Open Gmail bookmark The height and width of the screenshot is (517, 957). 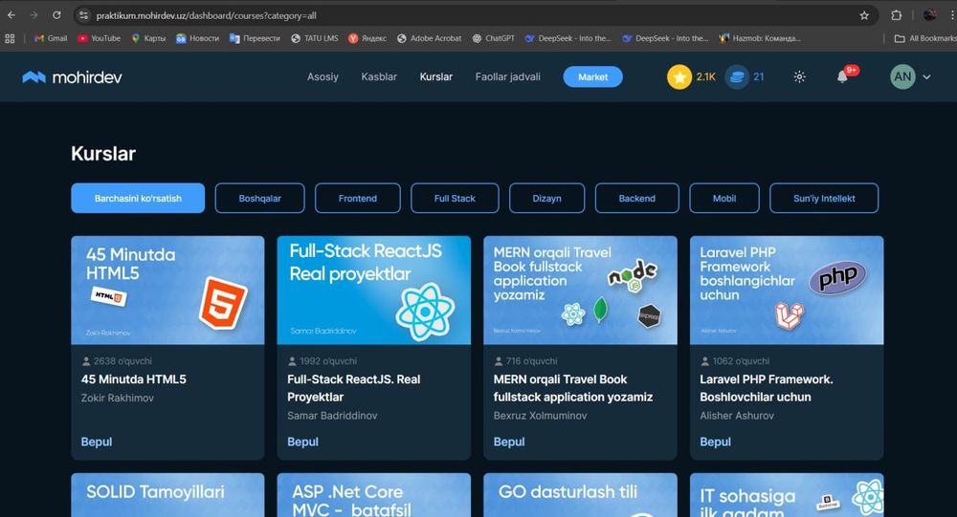pos(51,38)
